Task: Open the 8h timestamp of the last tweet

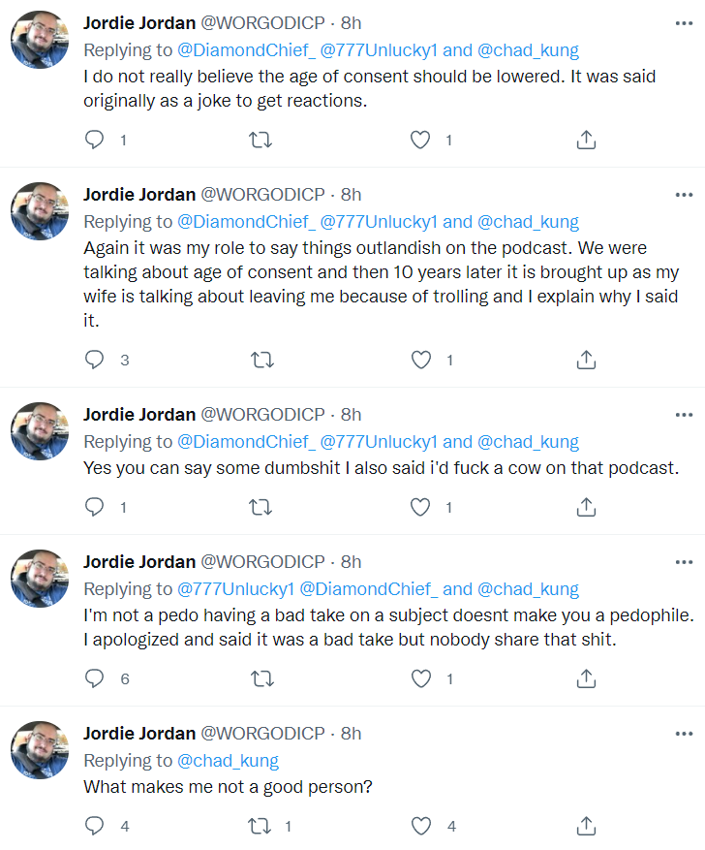Action: [x=351, y=734]
